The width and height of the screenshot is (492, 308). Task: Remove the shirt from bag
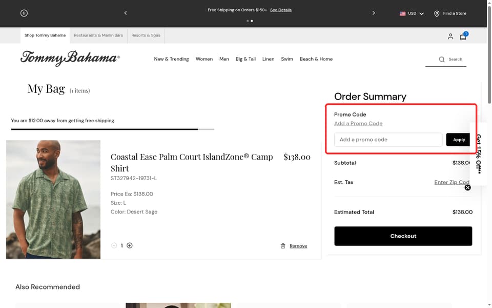(x=298, y=246)
